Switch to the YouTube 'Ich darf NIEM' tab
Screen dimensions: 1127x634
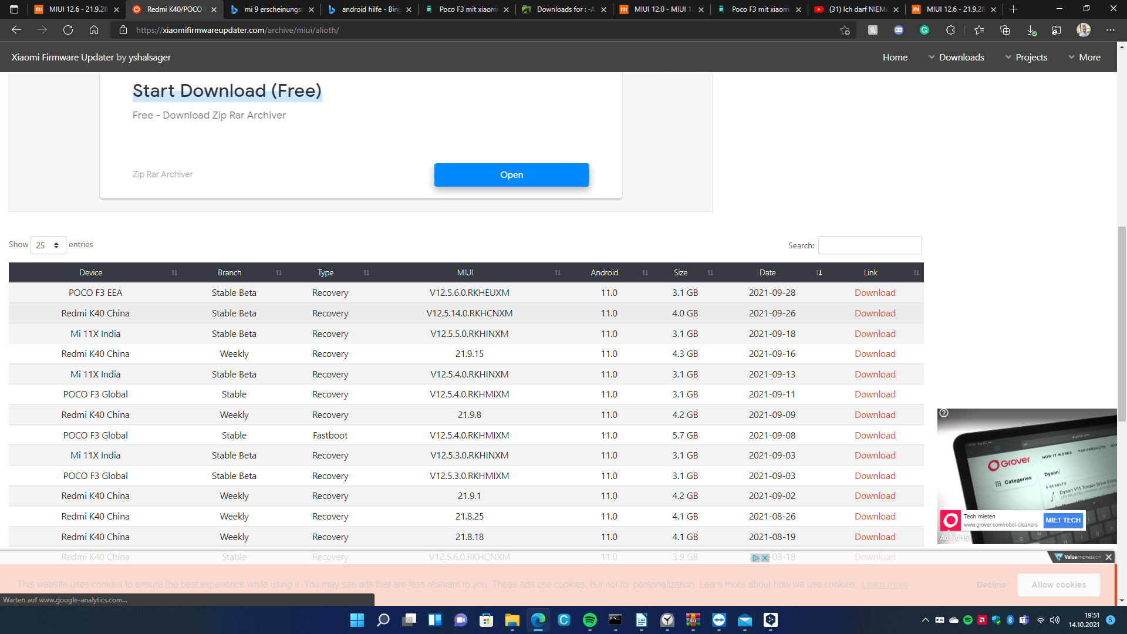[857, 9]
